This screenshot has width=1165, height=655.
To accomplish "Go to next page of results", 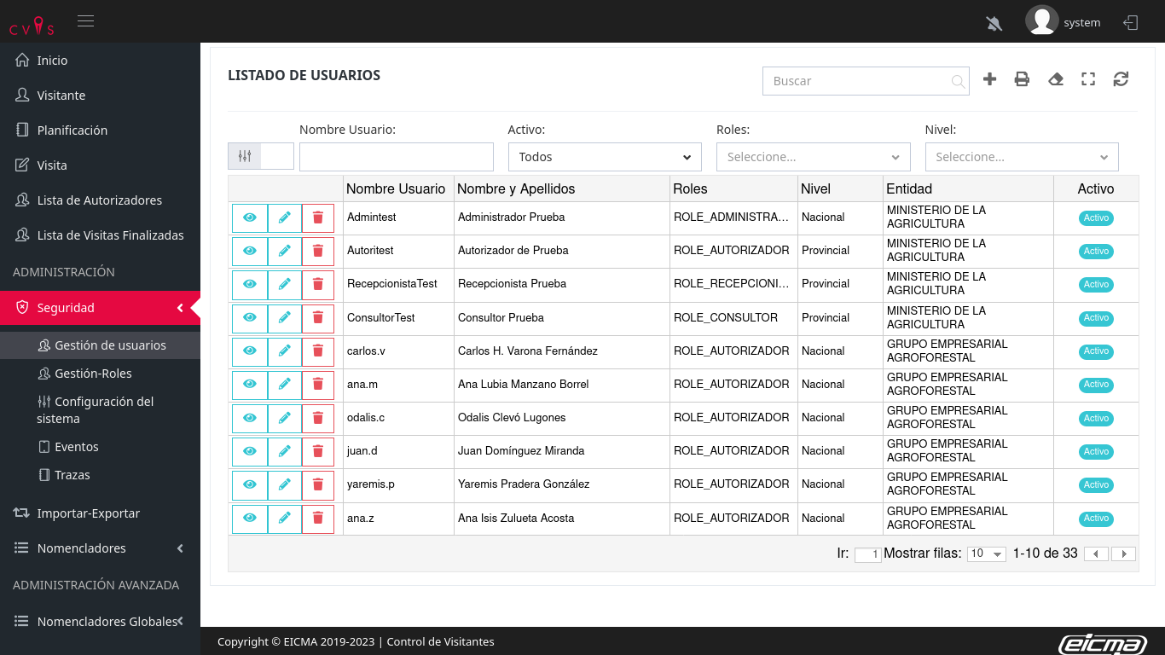I will pyautogui.click(x=1123, y=554).
